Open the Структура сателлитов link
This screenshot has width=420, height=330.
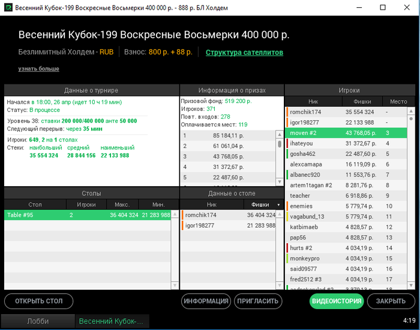(x=244, y=52)
